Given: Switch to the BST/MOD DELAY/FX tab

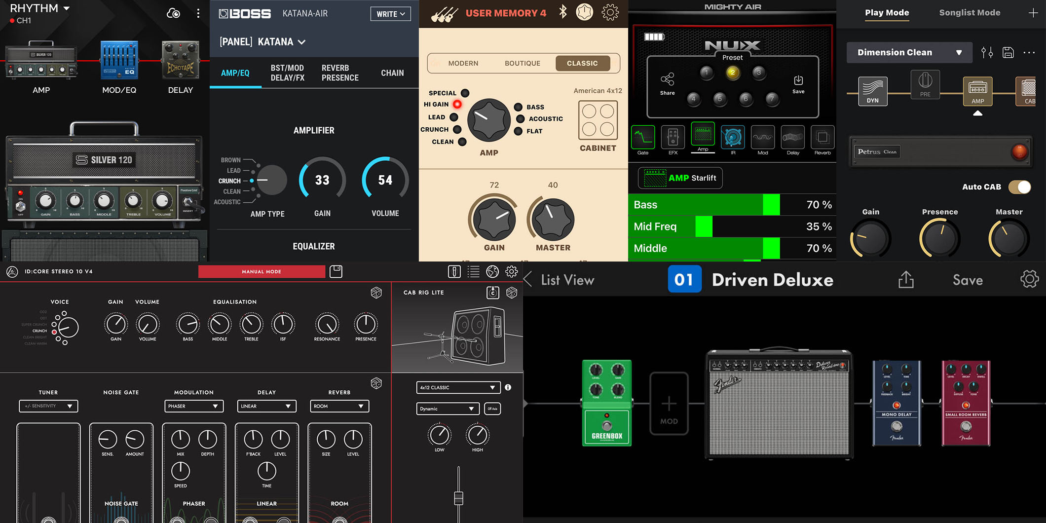Looking at the screenshot, I should pos(288,73).
